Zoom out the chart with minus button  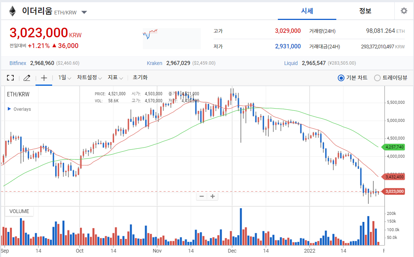pyautogui.click(x=202, y=196)
